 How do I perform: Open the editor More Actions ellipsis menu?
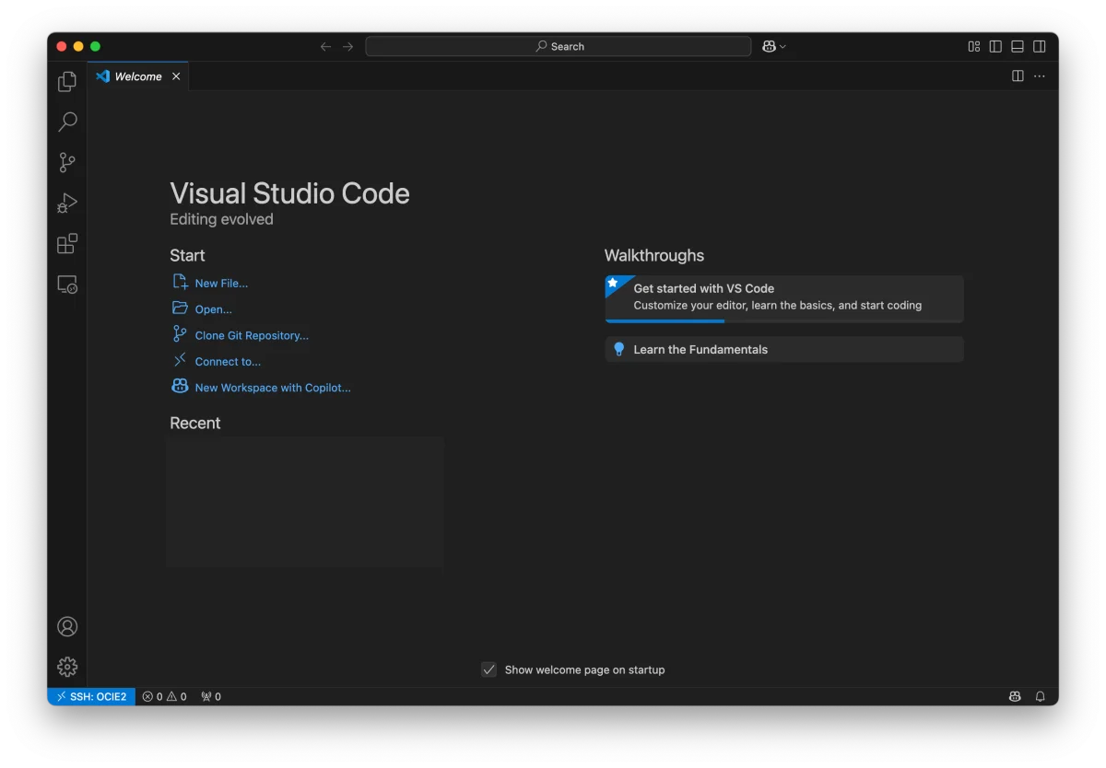point(1040,76)
